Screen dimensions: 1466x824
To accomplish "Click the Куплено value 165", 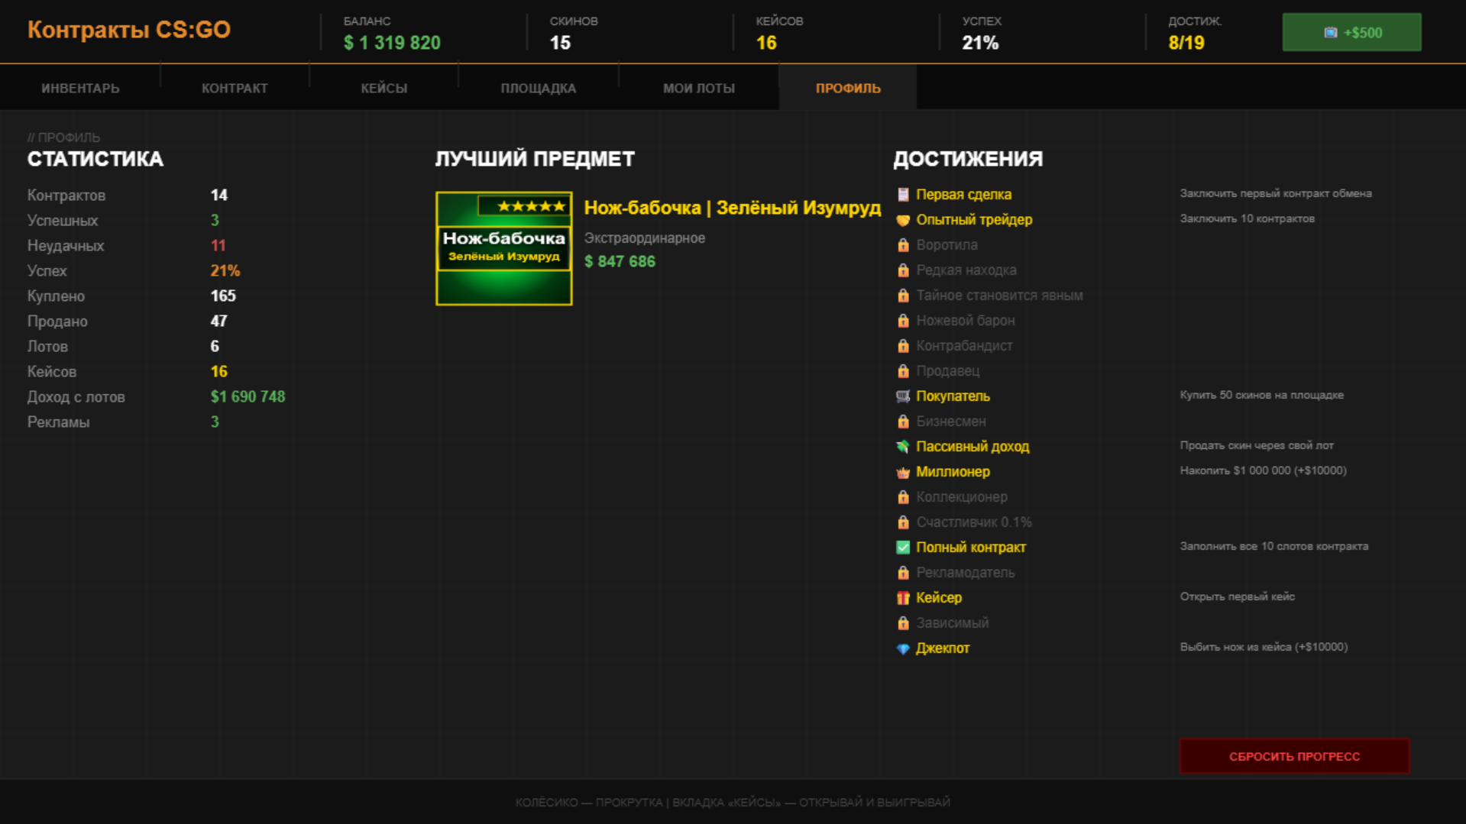I will tap(223, 296).
